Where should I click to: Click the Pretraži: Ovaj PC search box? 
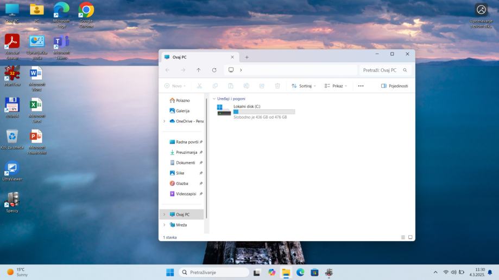click(385, 70)
